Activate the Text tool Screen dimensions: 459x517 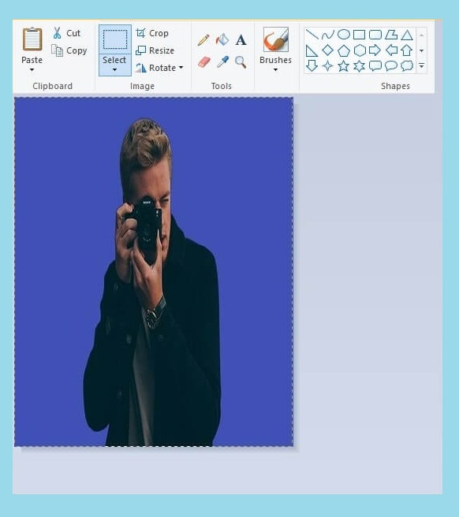pos(241,40)
